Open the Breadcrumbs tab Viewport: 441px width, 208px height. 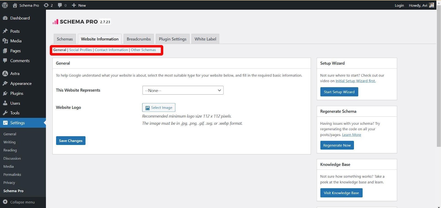coord(139,39)
